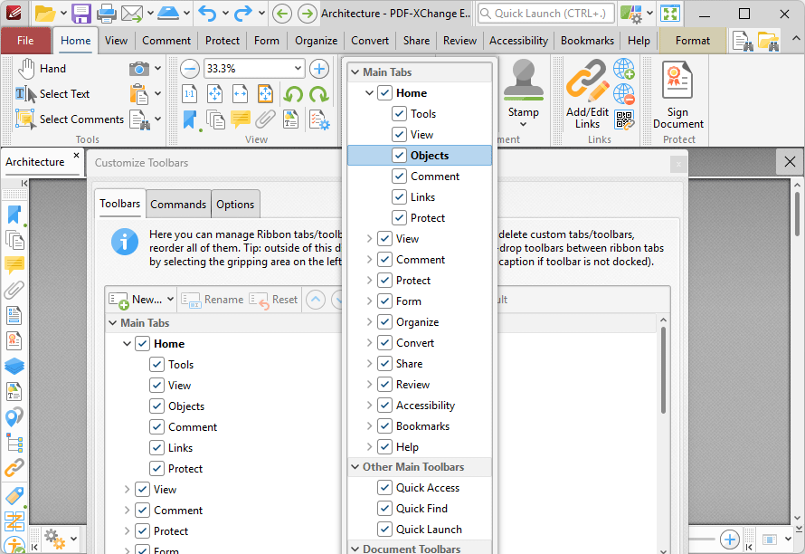Click the New... button in dialog
This screenshot has height=554, width=805.
pyautogui.click(x=136, y=299)
